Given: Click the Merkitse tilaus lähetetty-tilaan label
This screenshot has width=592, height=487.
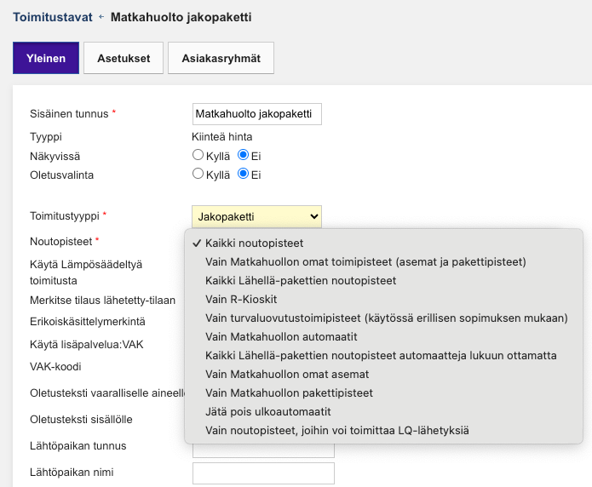Looking at the screenshot, I should click(103, 301).
